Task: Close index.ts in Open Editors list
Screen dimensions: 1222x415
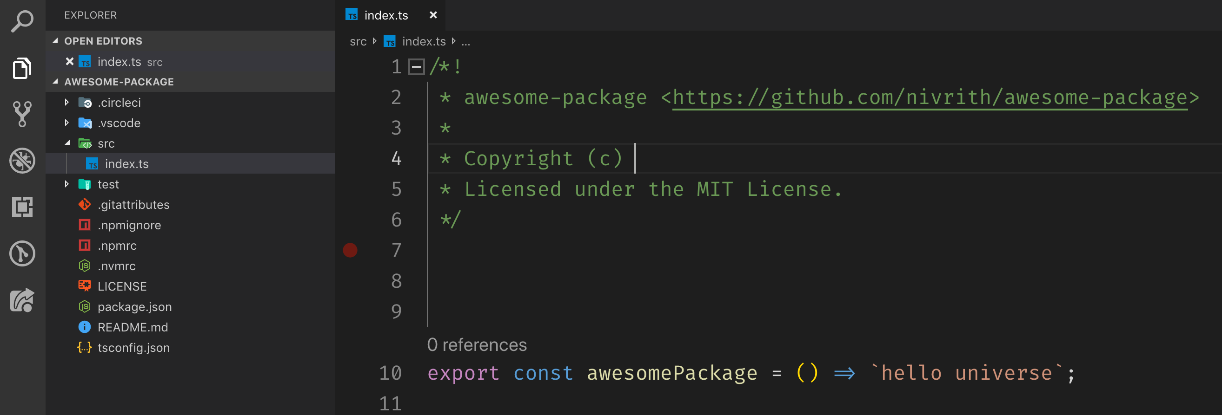Action: coord(69,62)
